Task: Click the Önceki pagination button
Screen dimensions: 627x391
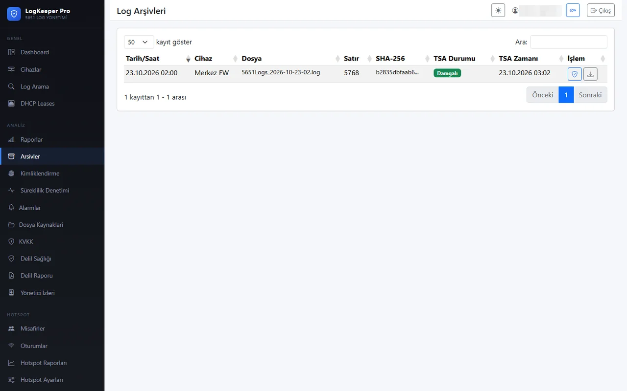Action: [543, 95]
